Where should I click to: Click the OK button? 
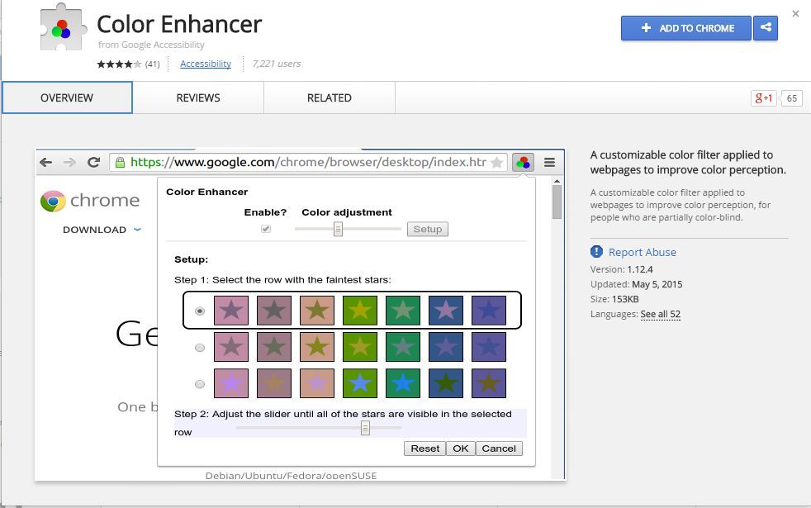pyautogui.click(x=461, y=449)
